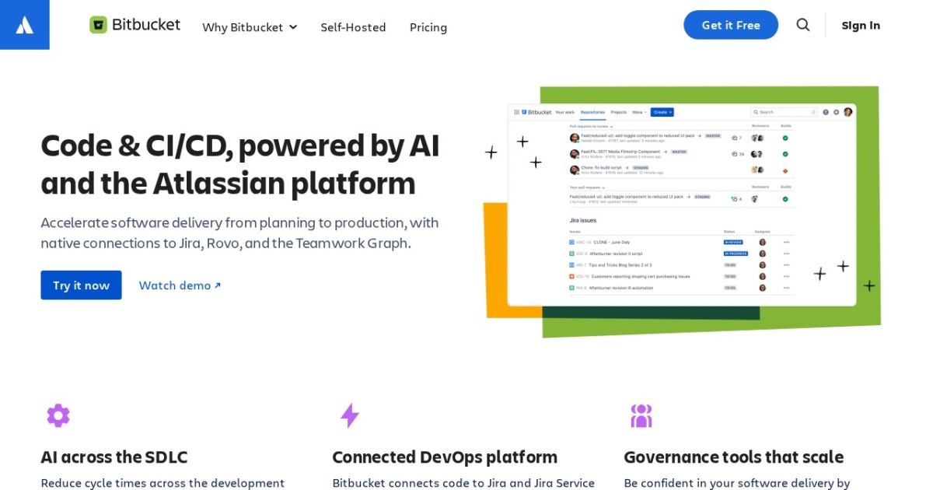This screenshot has height=490, width=933.
Task: Open the Self-Hosted menu item
Action: tap(353, 27)
